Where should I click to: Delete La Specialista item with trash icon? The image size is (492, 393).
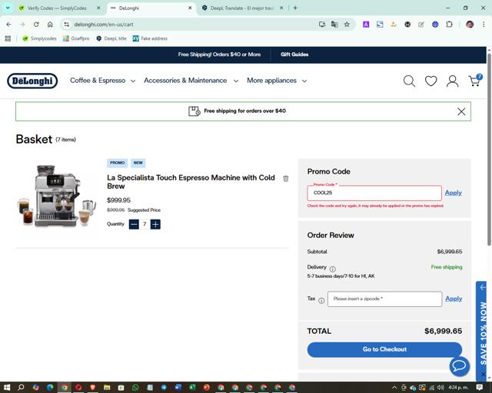[x=285, y=179]
